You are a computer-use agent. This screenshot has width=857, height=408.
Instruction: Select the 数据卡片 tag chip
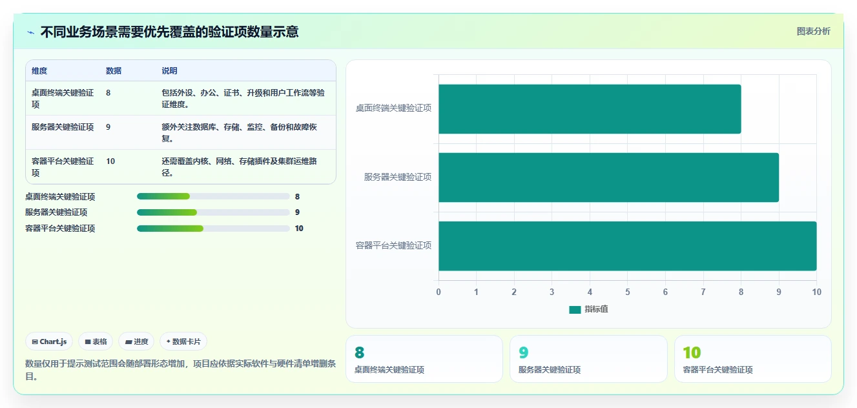pyautogui.click(x=183, y=342)
